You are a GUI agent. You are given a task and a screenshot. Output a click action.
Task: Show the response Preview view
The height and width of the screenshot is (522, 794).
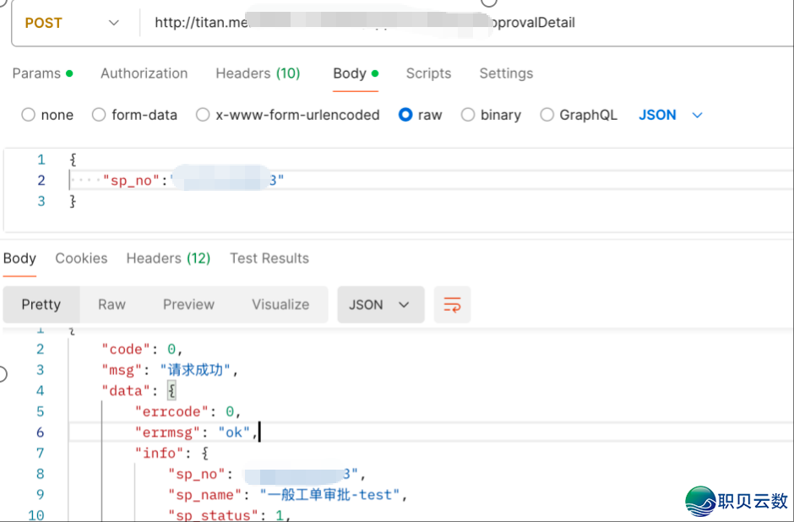coord(188,305)
